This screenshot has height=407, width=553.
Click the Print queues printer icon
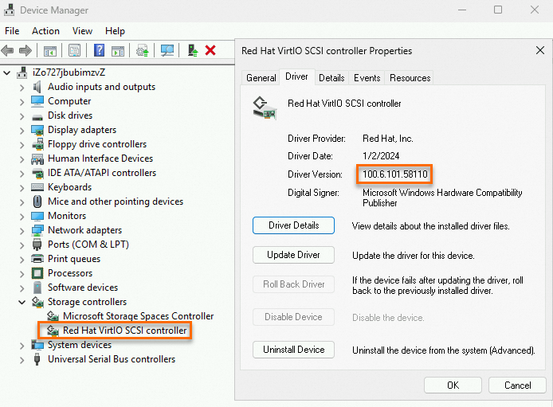(37, 259)
